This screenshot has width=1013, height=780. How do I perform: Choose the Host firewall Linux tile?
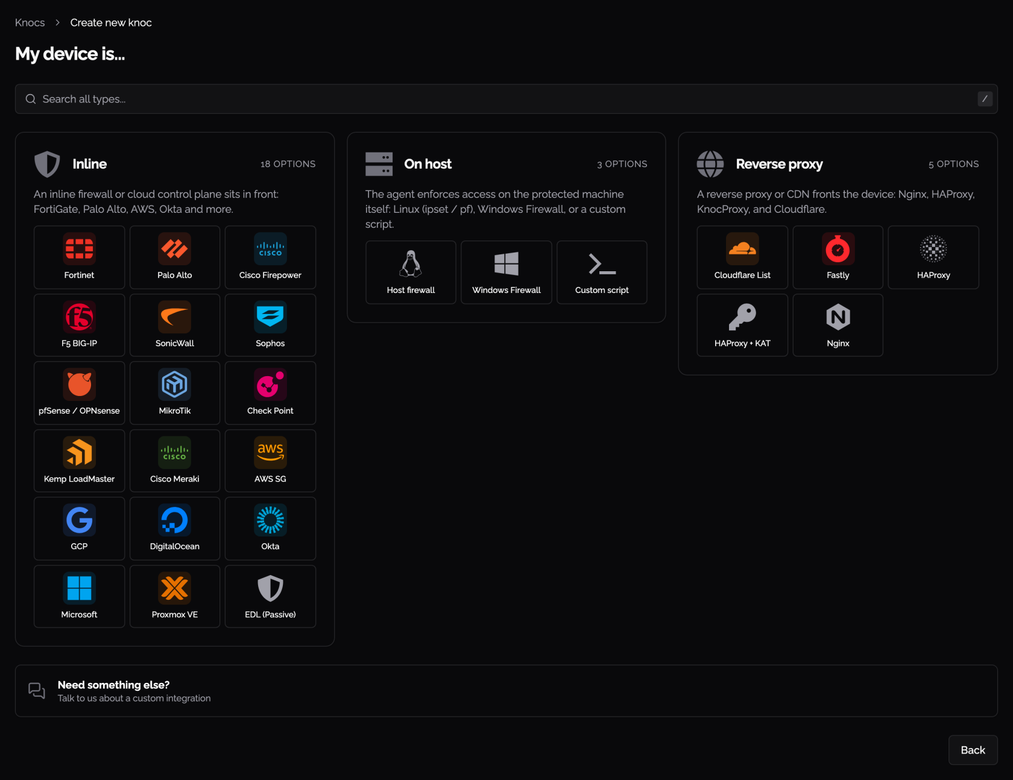[411, 272]
